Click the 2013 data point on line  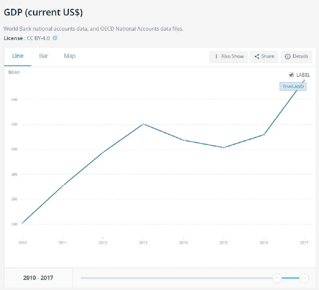click(143, 124)
